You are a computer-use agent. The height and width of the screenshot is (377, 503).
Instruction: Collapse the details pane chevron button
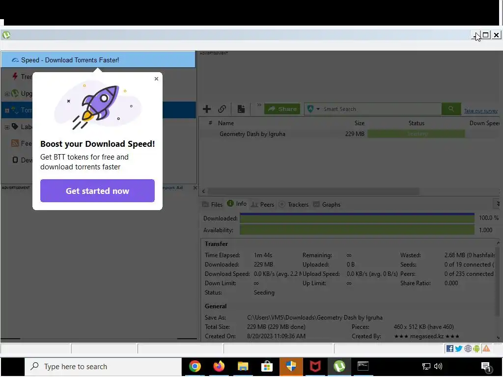click(x=498, y=204)
